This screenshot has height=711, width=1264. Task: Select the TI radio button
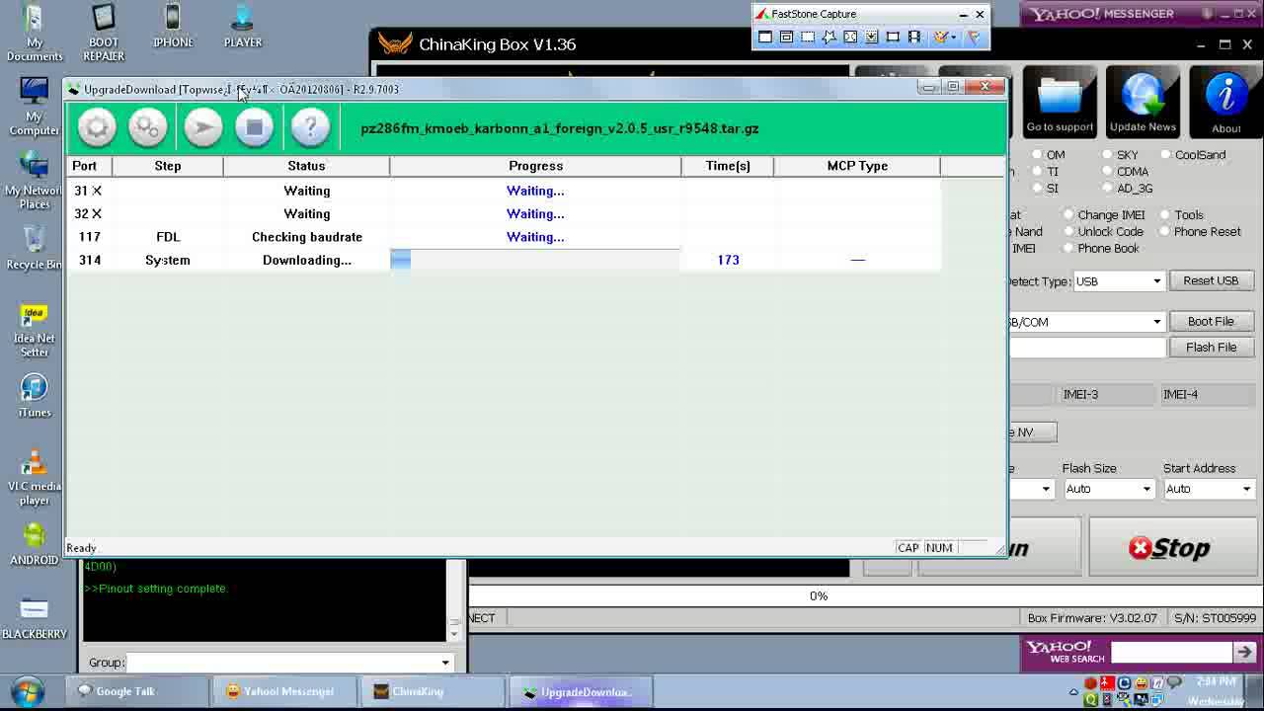click(x=1037, y=172)
